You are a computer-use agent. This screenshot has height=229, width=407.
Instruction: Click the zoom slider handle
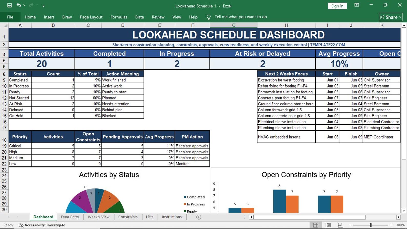tap(371, 225)
